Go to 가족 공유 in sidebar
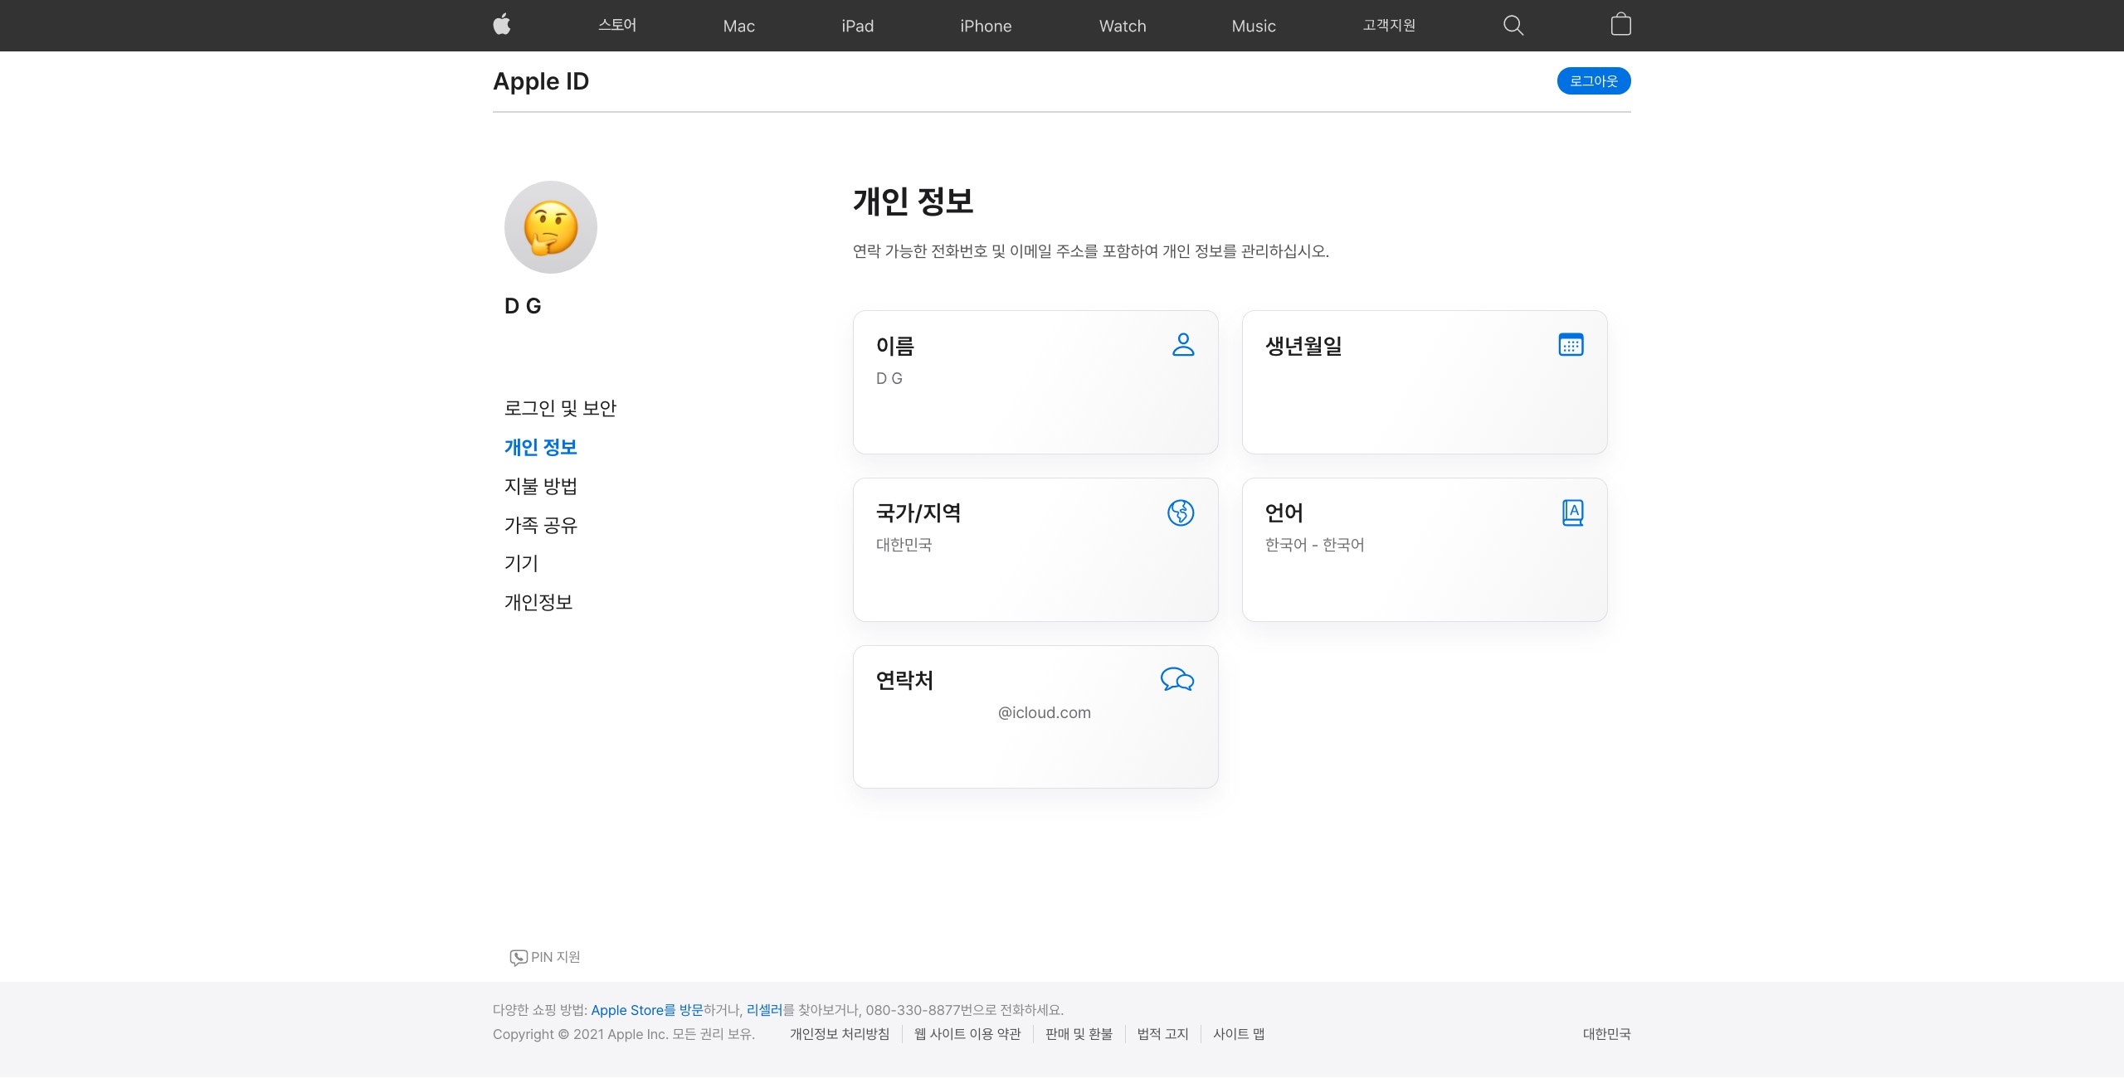The height and width of the screenshot is (1078, 2124). pos(541,525)
